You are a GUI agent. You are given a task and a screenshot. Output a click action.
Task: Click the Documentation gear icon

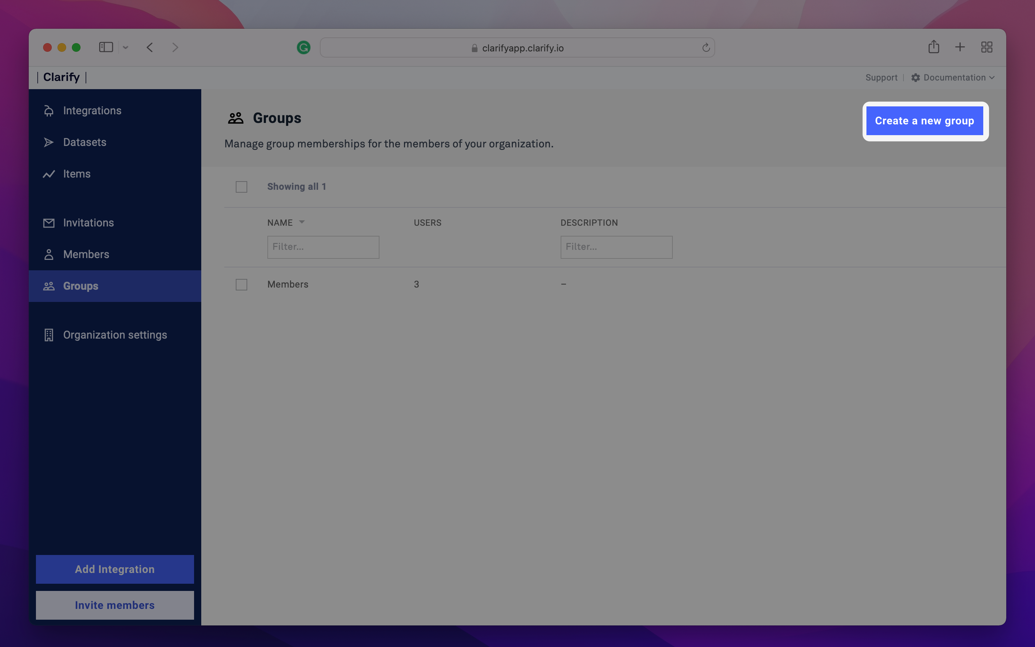pyautogui.click(x=915, y=77)
